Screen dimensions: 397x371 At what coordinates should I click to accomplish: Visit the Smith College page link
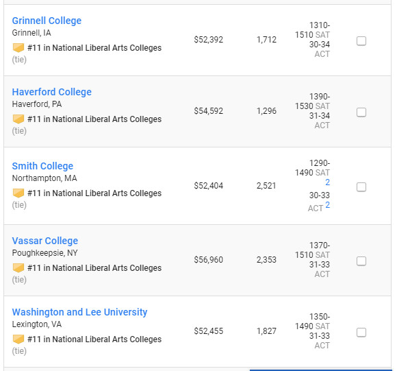pos(43,166)
